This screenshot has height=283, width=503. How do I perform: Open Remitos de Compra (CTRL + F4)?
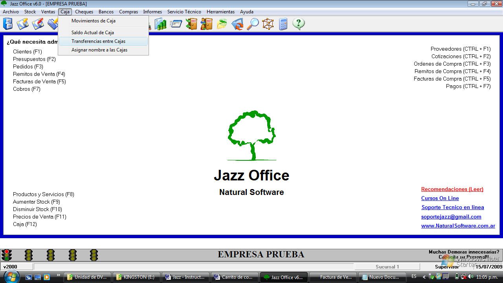click(x=453, y=71)
